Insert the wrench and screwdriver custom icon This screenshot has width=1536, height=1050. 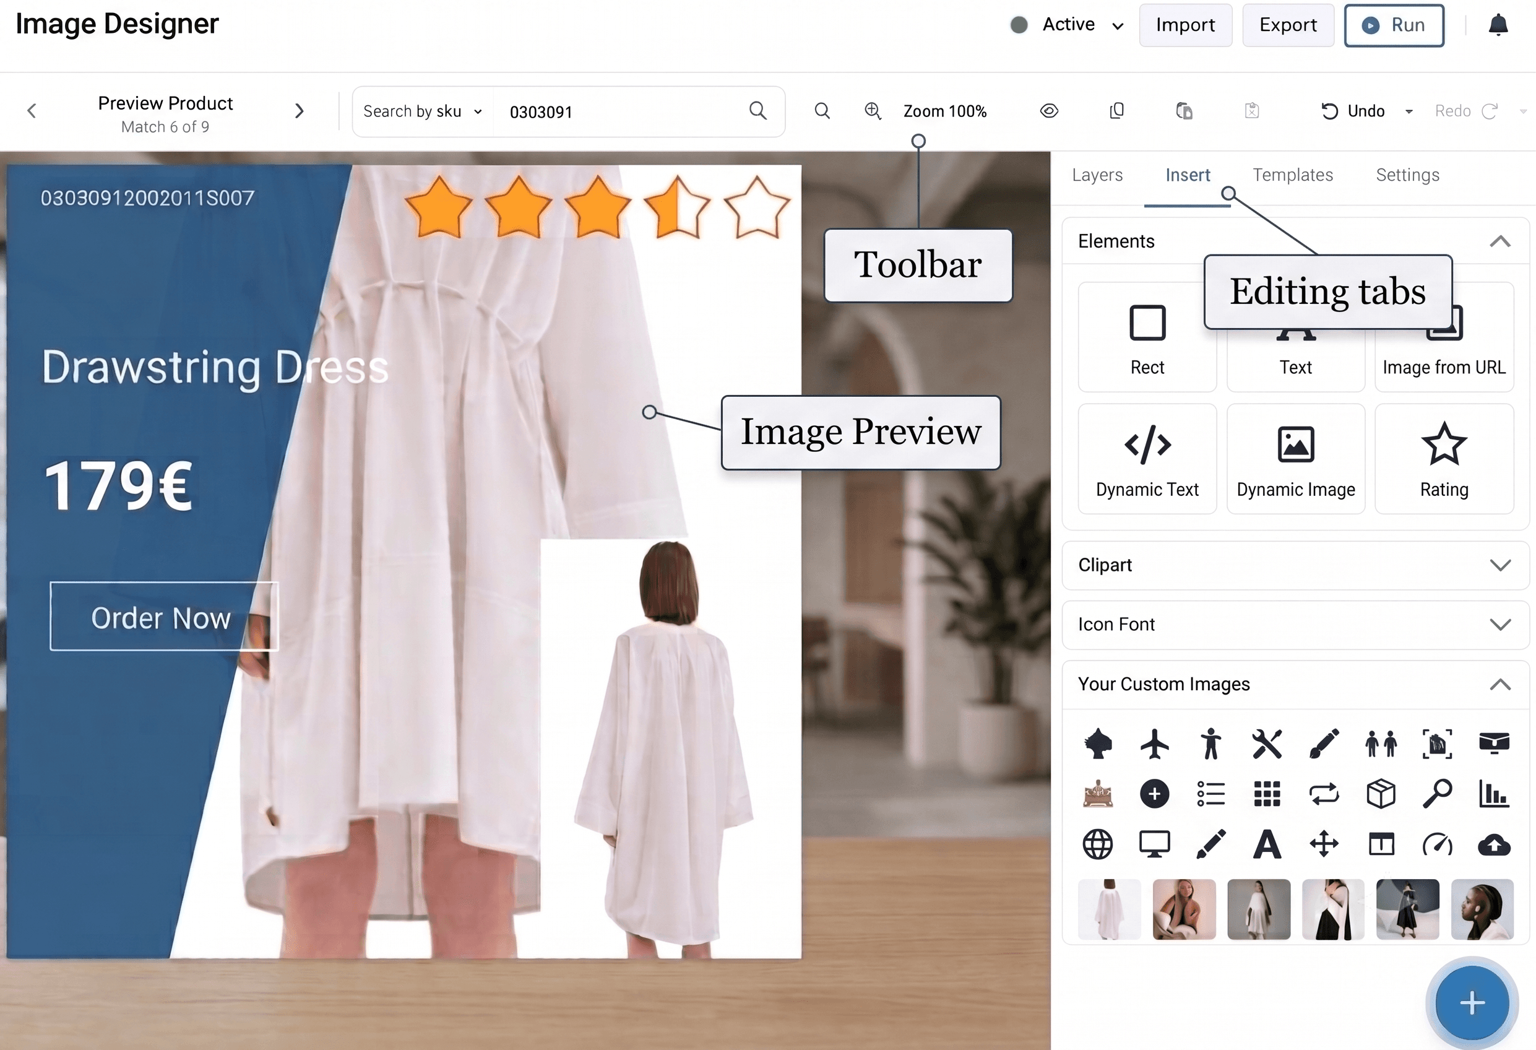tap(1267, 744)
